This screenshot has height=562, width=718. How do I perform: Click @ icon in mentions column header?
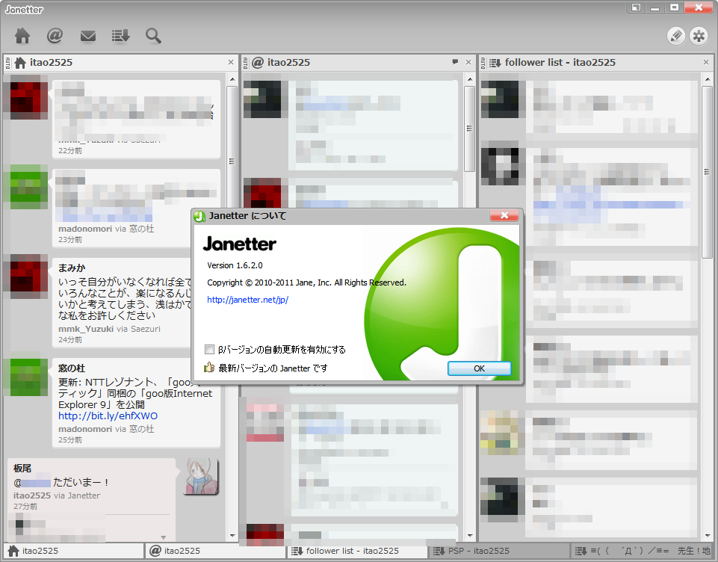258,63
